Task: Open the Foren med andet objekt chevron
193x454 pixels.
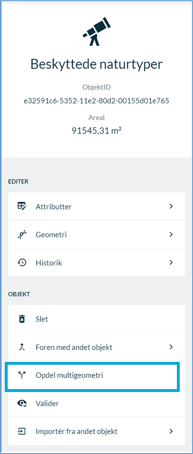Action: pos(171,347)
